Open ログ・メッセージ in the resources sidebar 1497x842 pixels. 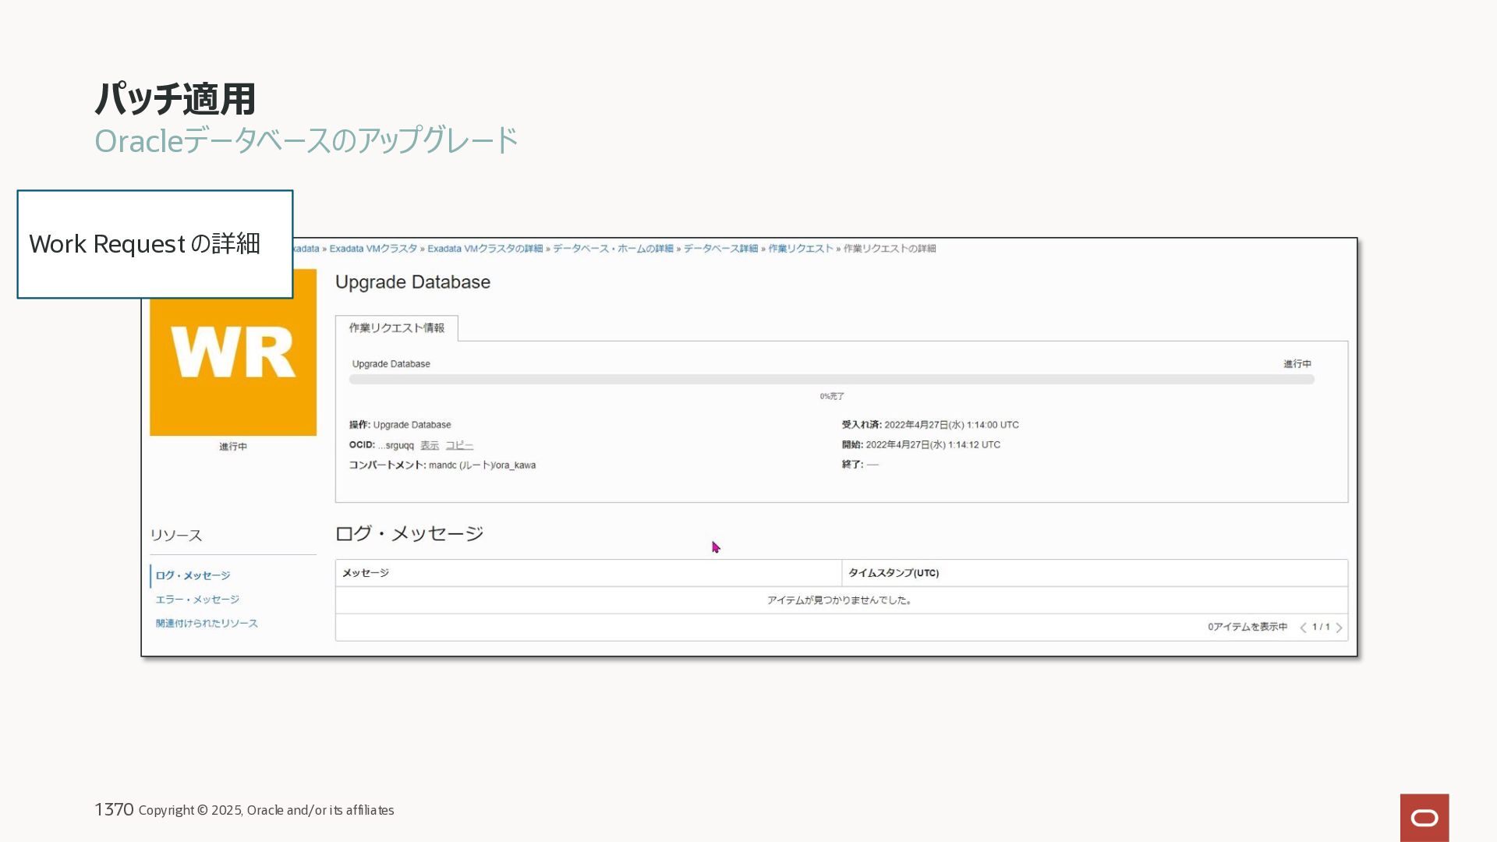tap(193, 575)
